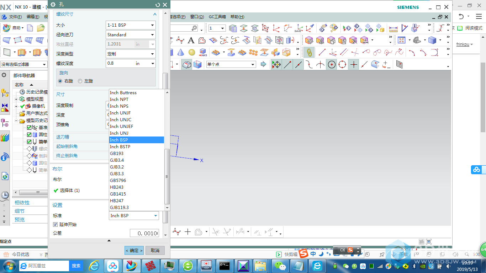Open the Constraint Navigator sidebar icon
The image size is (486, 273).
tap(5, 107)
